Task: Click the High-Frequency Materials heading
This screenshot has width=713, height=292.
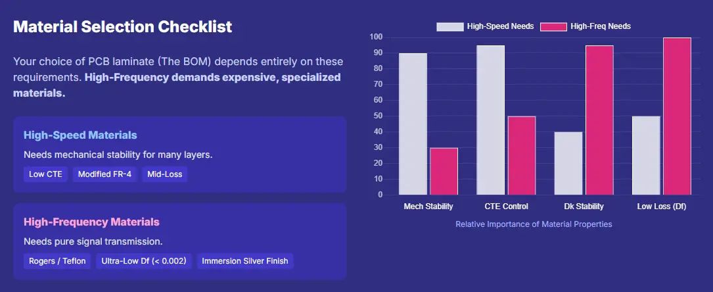Action: tap(91, 222)
